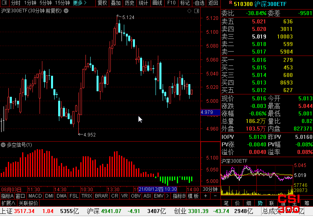Switch indicator to TRIX
This screenshot has height=217, width=313.
(x=87, y=196)
